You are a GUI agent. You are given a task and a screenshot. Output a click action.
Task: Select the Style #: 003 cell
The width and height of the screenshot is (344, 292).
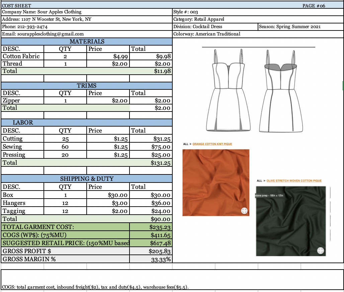tap(258, 12)
